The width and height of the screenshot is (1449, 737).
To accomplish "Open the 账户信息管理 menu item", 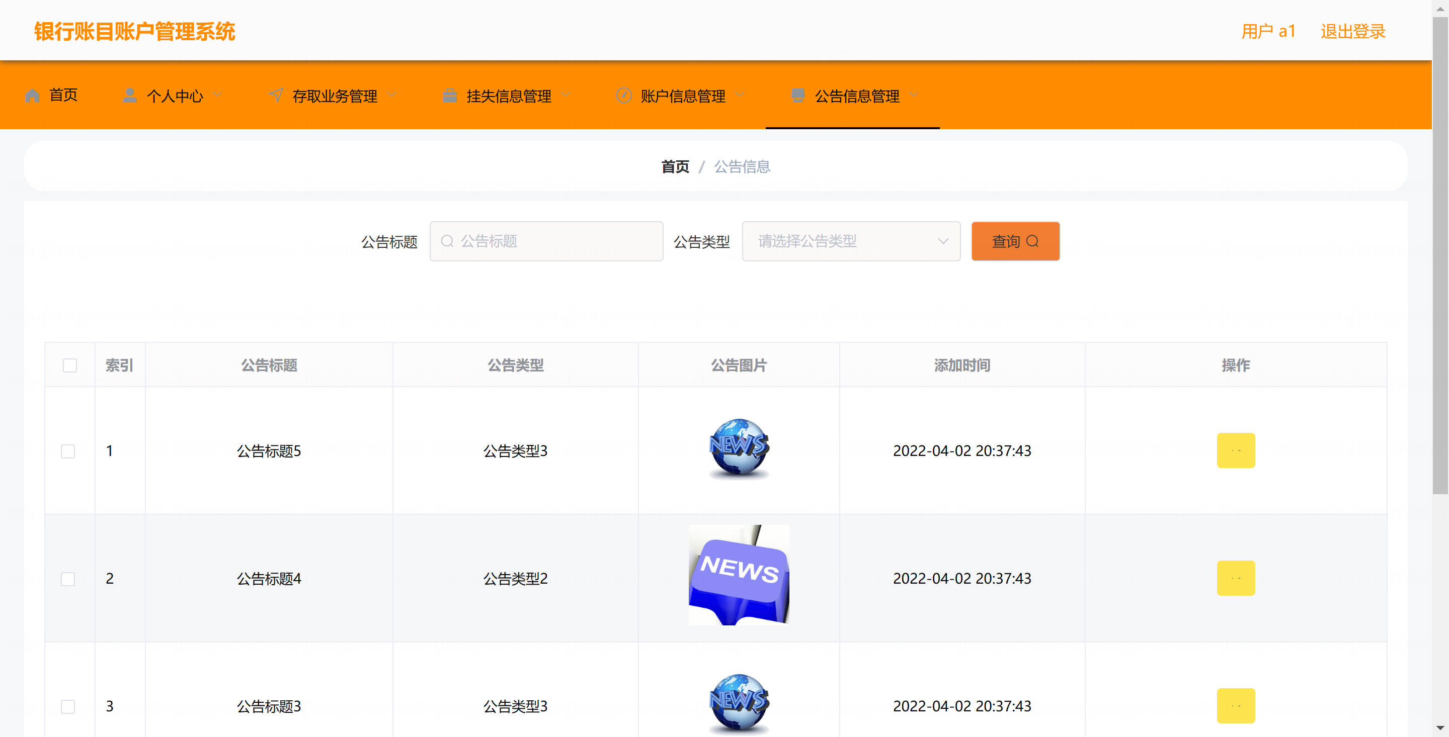I will click(x=683, y=96).
